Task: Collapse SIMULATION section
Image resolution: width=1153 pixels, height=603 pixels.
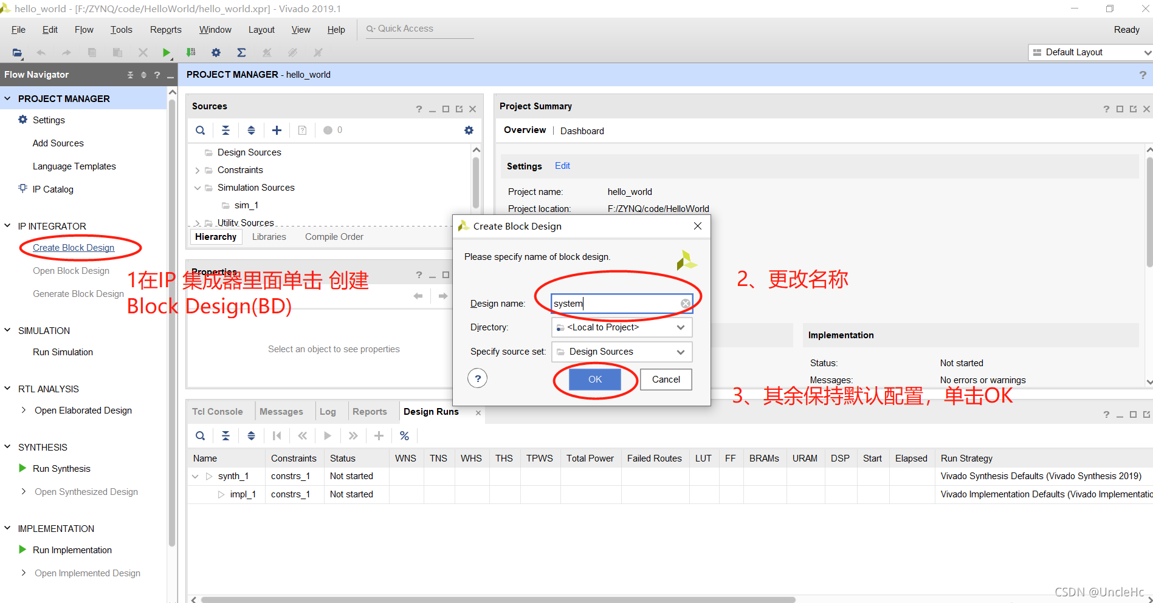Action: coord(7,330)
